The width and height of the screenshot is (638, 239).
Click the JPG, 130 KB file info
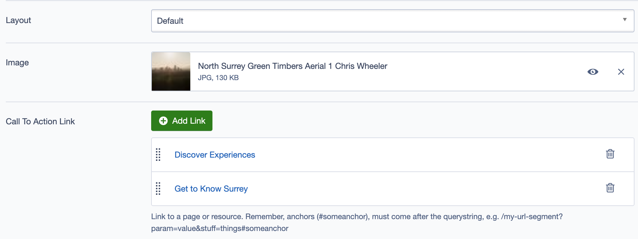click(x=218, y=78)
